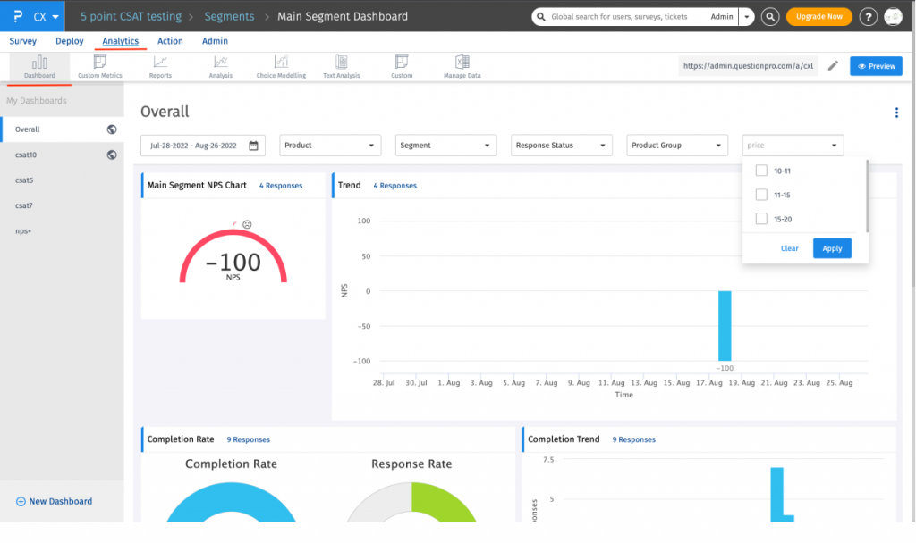
Task: Click the pencil edit URL icon
Action: coord(833,66)
